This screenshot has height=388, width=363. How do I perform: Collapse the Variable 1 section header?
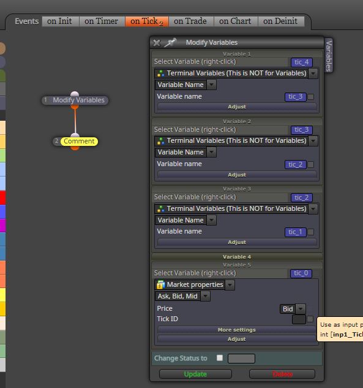pos(237,54)
